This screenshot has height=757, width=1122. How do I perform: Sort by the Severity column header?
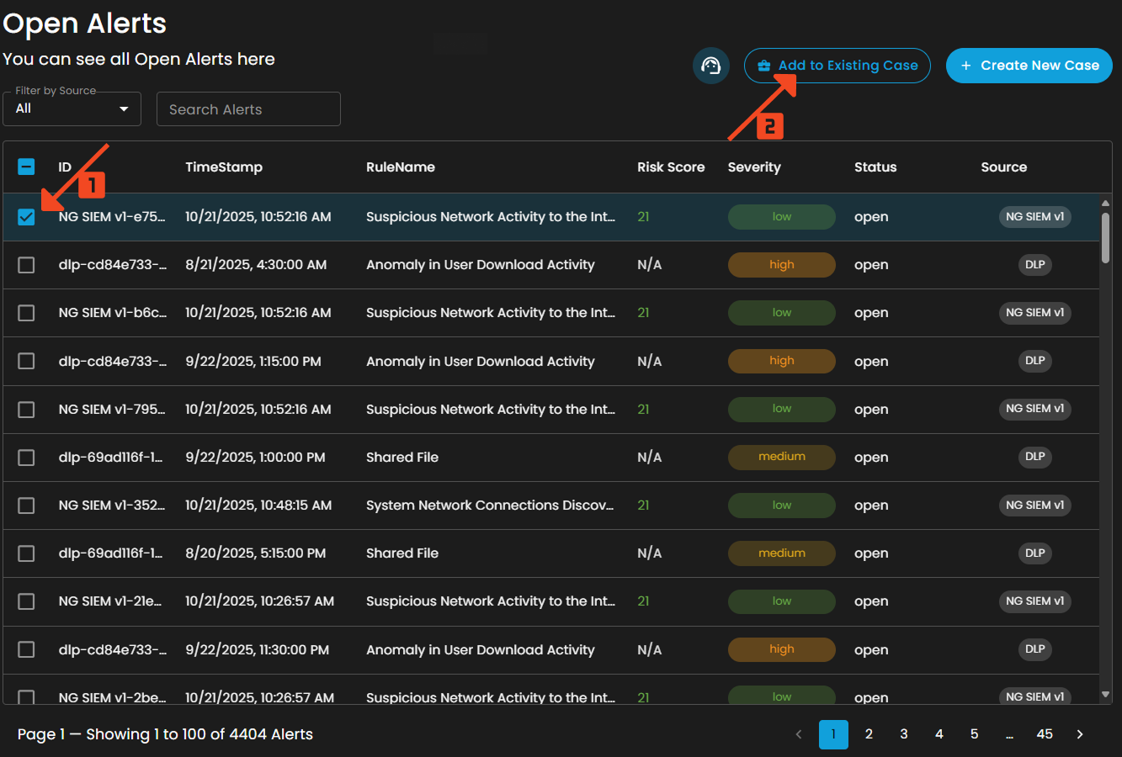754,167
